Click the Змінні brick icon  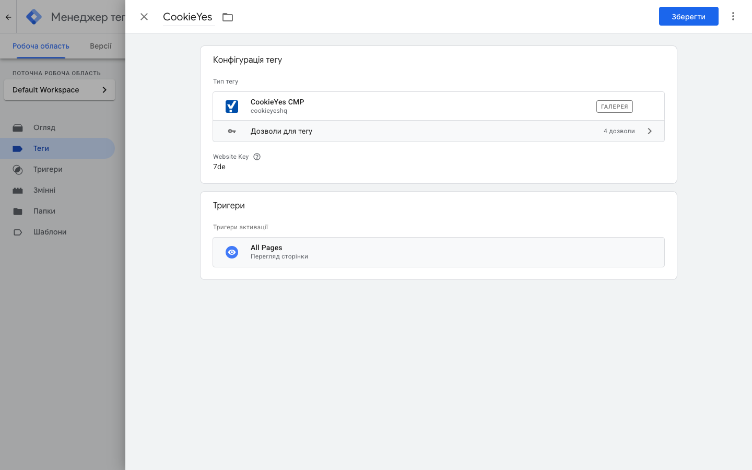[18, 191]
